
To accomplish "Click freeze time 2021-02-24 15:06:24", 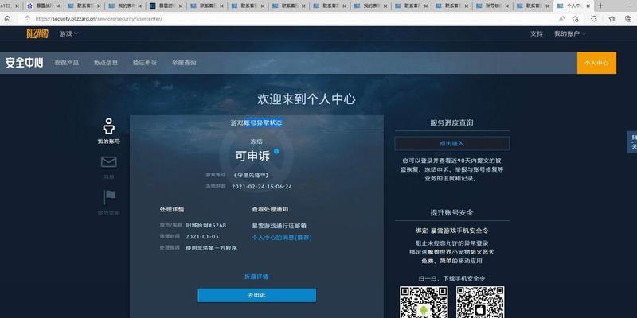I will tap(262, 187).
